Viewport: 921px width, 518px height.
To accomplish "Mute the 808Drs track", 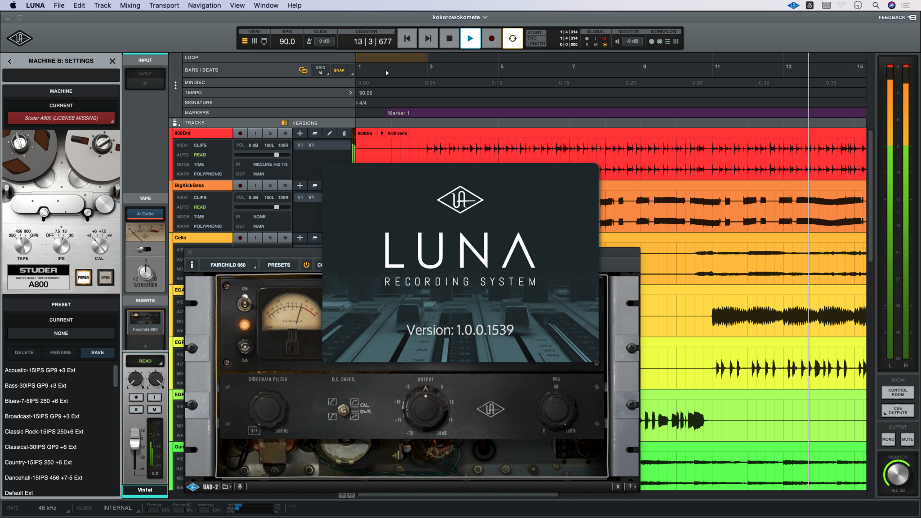I will pyautogui.click(x=285, y=133).
